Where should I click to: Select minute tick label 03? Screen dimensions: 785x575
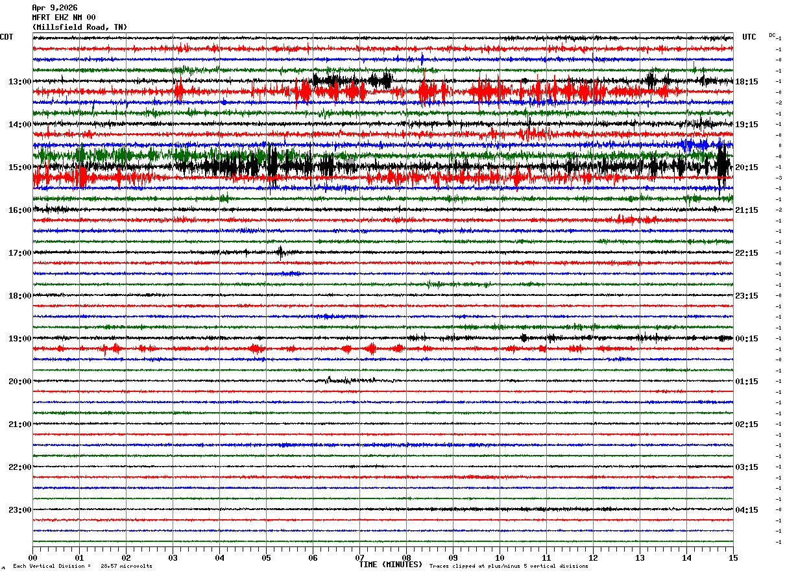[x=173, y=557]
